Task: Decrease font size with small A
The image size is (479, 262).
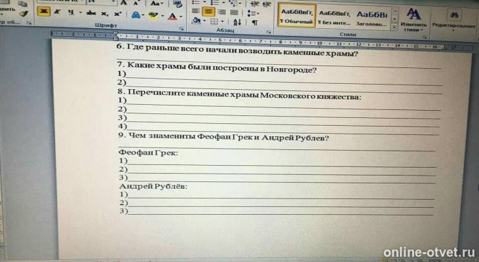Action: coord(136,4)
